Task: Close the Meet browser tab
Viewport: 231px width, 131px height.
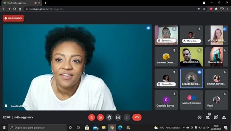Action: point(39,3)
